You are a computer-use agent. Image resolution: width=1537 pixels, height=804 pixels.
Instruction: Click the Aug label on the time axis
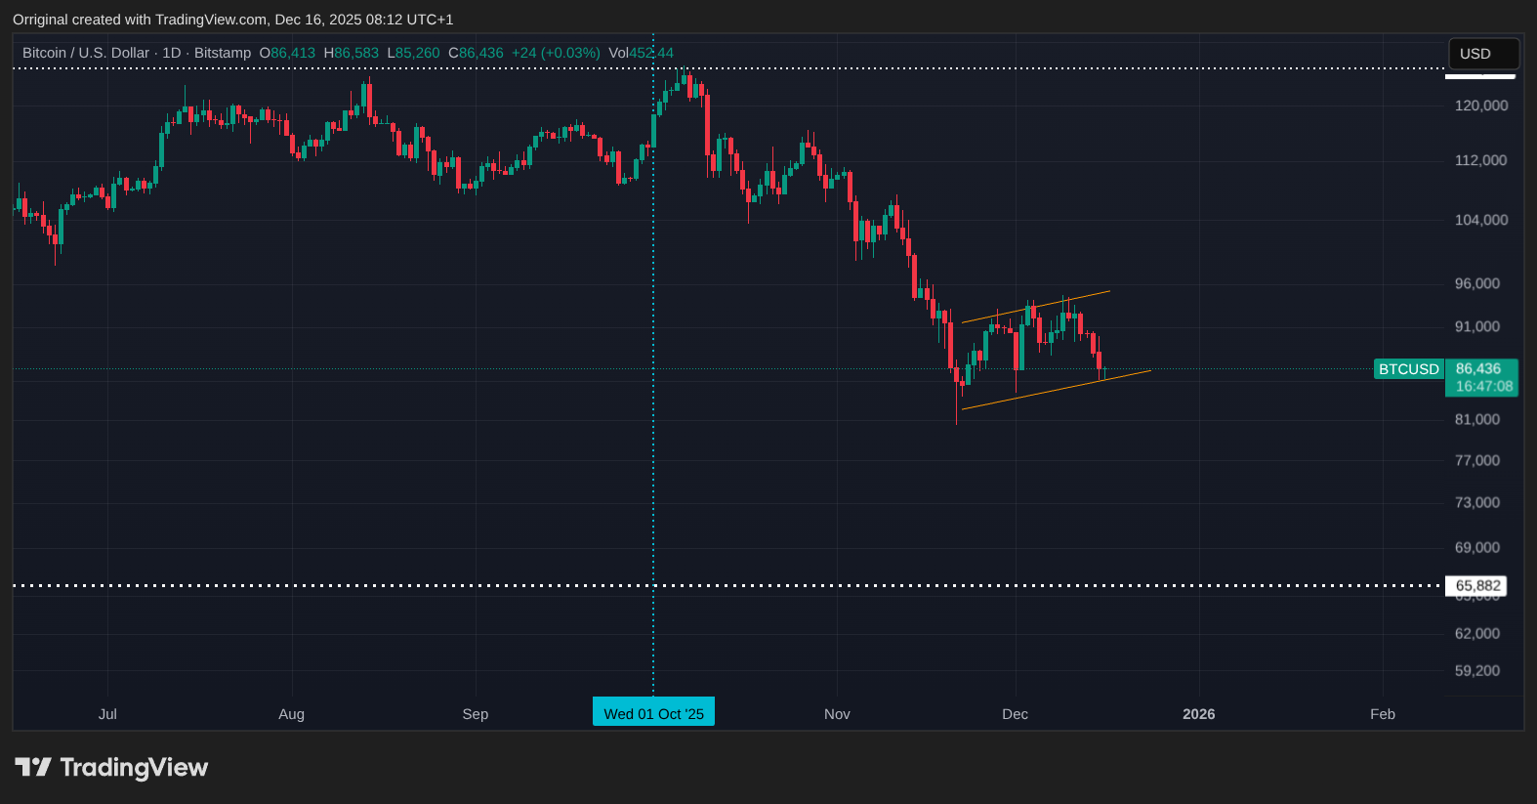click(291, 714)
